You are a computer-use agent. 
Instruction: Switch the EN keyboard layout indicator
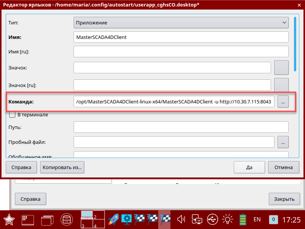[x=257, y=219]
